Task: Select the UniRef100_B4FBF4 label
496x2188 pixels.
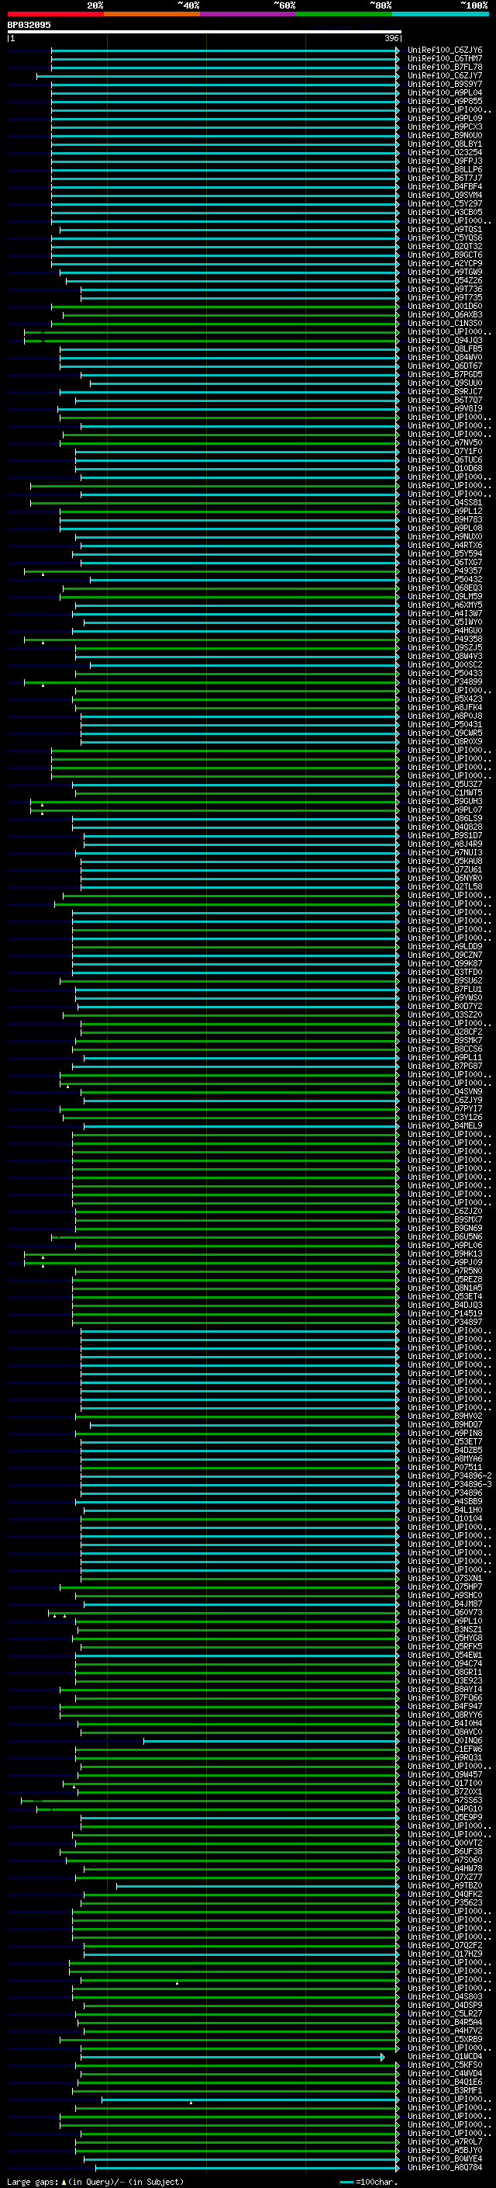Action: coord(445,187)
